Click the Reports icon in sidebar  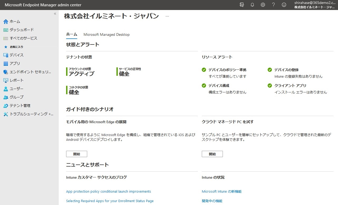point(6,81)
